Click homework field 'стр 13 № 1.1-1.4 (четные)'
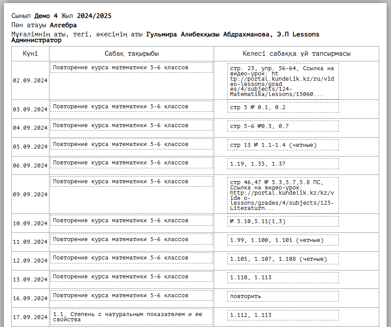Viewport: 391px width, 327px height. point(283,145)
